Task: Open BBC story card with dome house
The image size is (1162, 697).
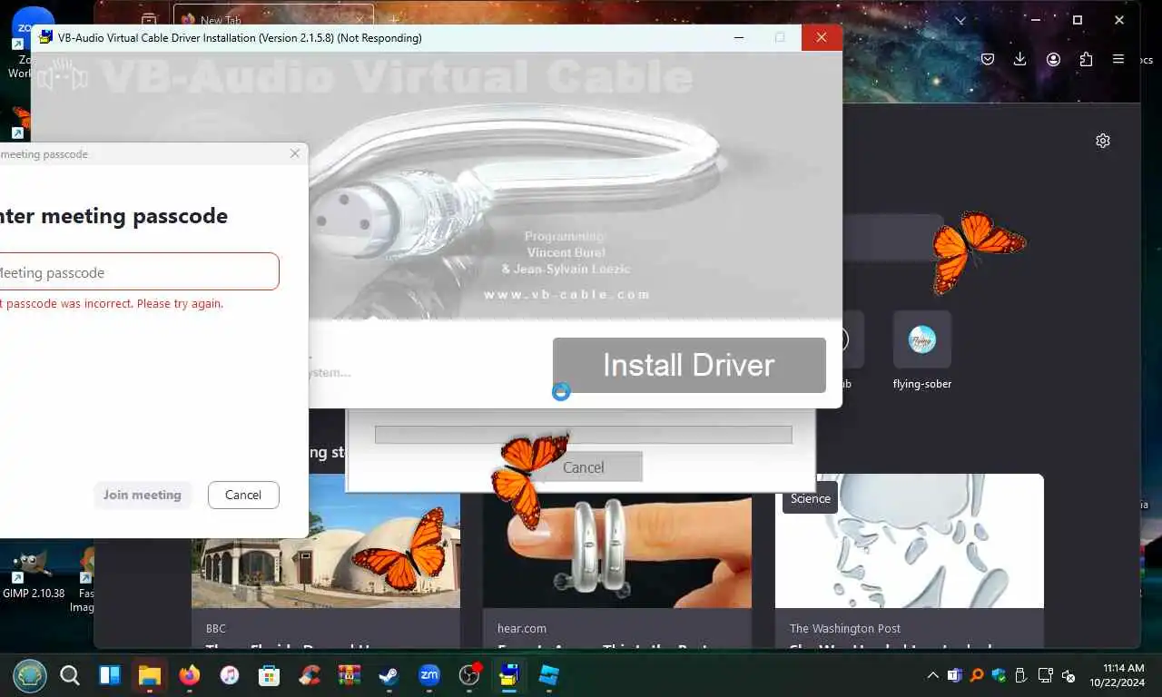Action: coord(326,561)
